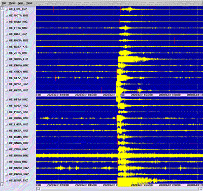Open the File menu
This screenshot has width=203, height=191.
click(4, 3)
